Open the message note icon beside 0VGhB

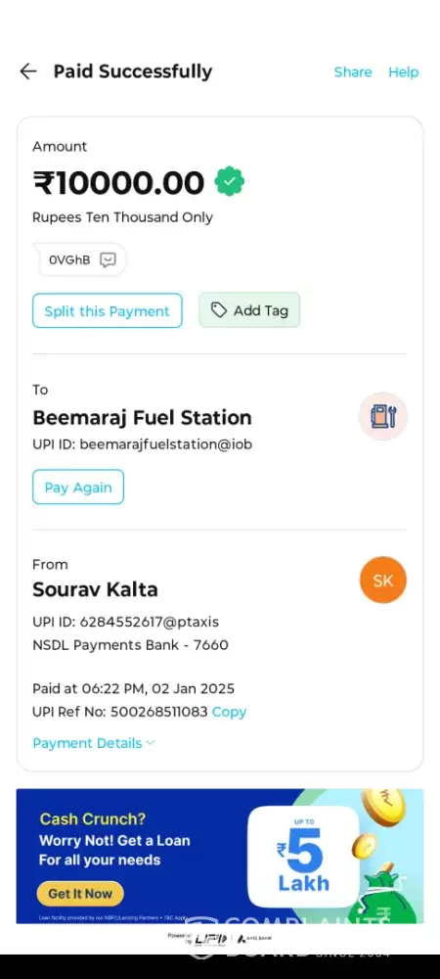tap(108, 259)
